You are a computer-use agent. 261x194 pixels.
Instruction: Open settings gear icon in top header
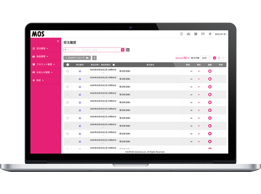coord(210,34)
